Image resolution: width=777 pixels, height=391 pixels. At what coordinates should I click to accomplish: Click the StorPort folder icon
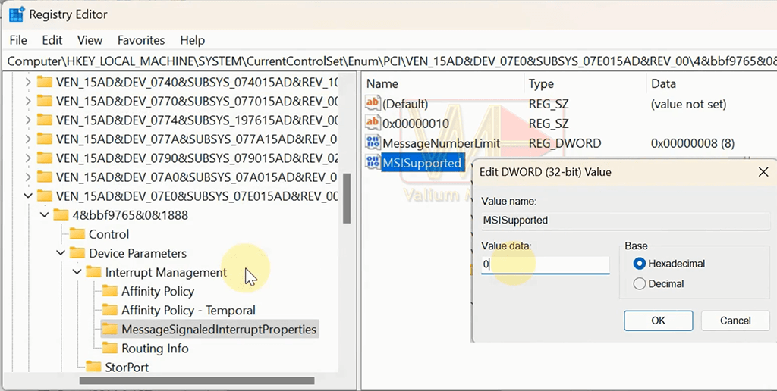[93, 367]
